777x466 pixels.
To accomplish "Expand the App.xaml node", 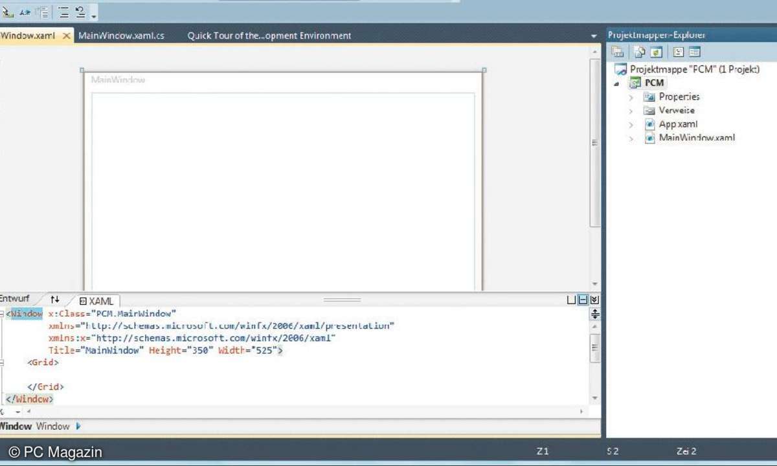I will pos(631,124).
